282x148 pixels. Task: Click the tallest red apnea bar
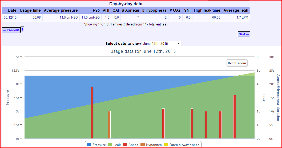point(92,112)
